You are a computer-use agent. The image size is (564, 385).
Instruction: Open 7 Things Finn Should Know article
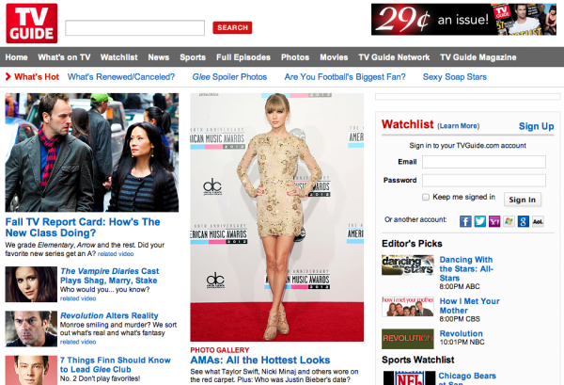(x=115, y=364)
